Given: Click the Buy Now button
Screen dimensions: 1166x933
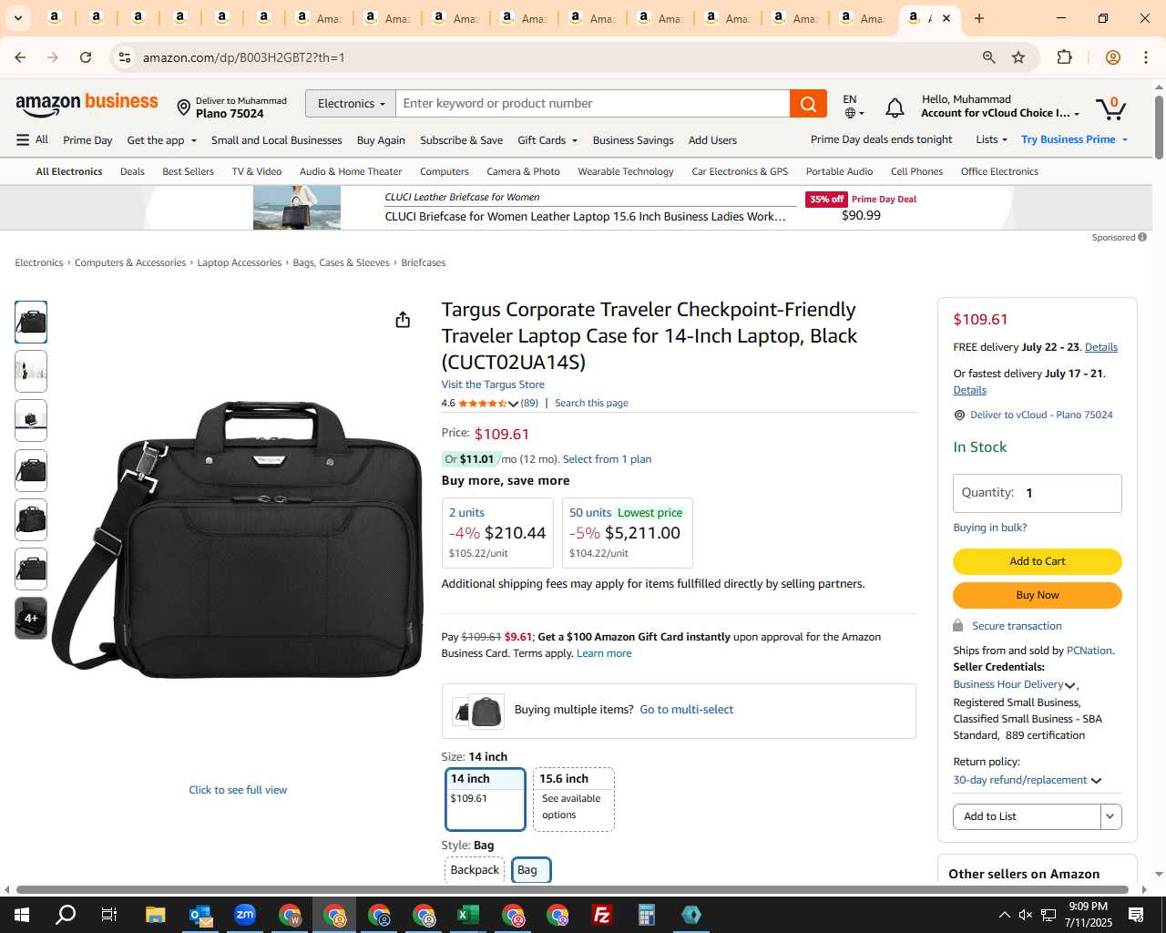Looking at the screenshot, I should click(1037, 595).
